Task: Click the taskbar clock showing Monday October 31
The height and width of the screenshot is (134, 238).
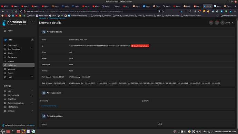Action: 226,132
